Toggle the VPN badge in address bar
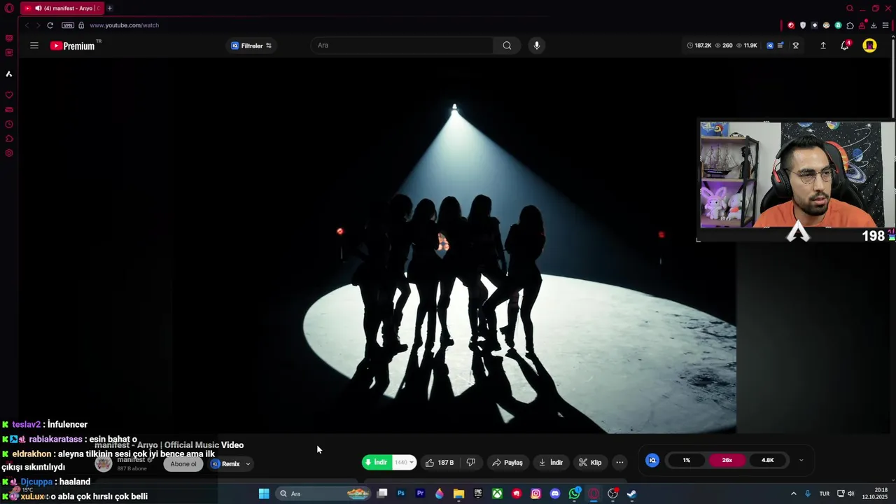Screen dimensions: 896x504 pyautogui.click(x=68, y=25)
